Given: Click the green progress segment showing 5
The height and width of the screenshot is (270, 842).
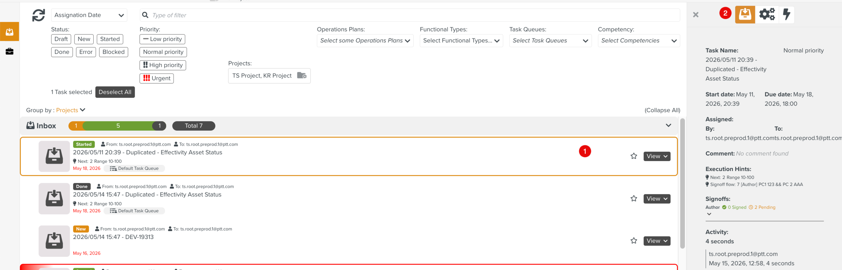Looking at the screenshot, I should [x=118, y=126].
